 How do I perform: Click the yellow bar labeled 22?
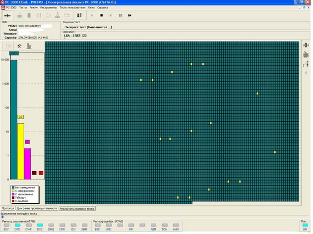pyautogui.click(x=20, y=151)
